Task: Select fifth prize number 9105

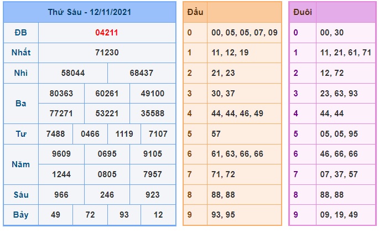Action: [x=153, y=153]
